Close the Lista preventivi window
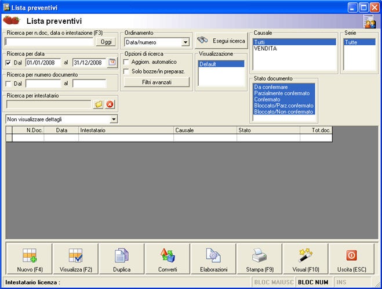The height and width of the screenshot is (289, 382). [x=374, y=8]
